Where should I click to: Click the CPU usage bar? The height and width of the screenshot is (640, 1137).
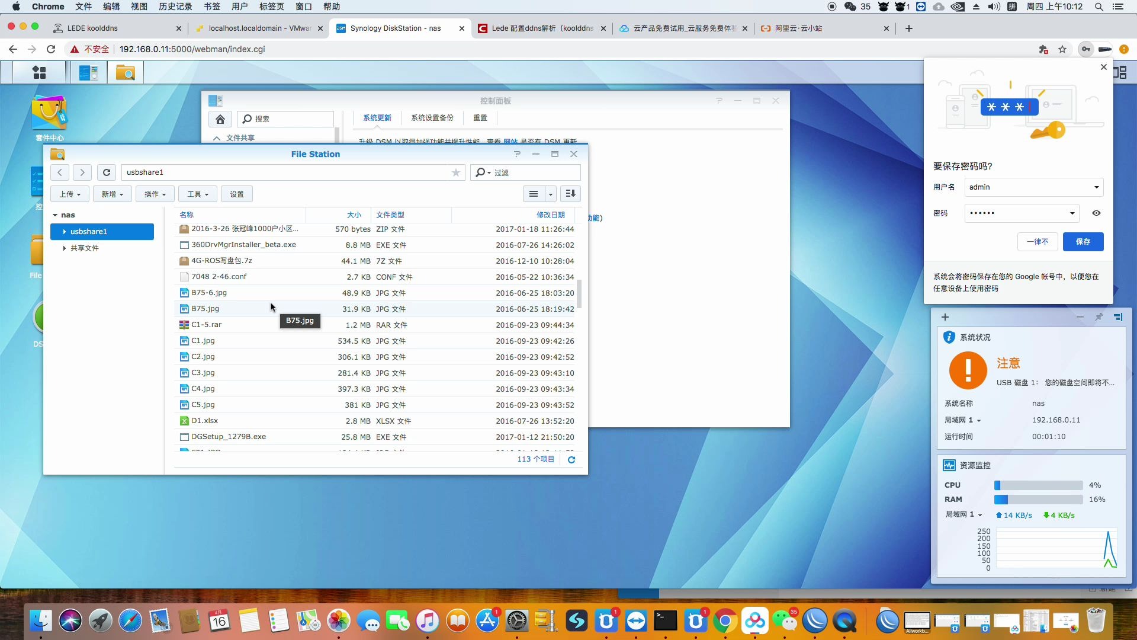tap(1039, 485)
